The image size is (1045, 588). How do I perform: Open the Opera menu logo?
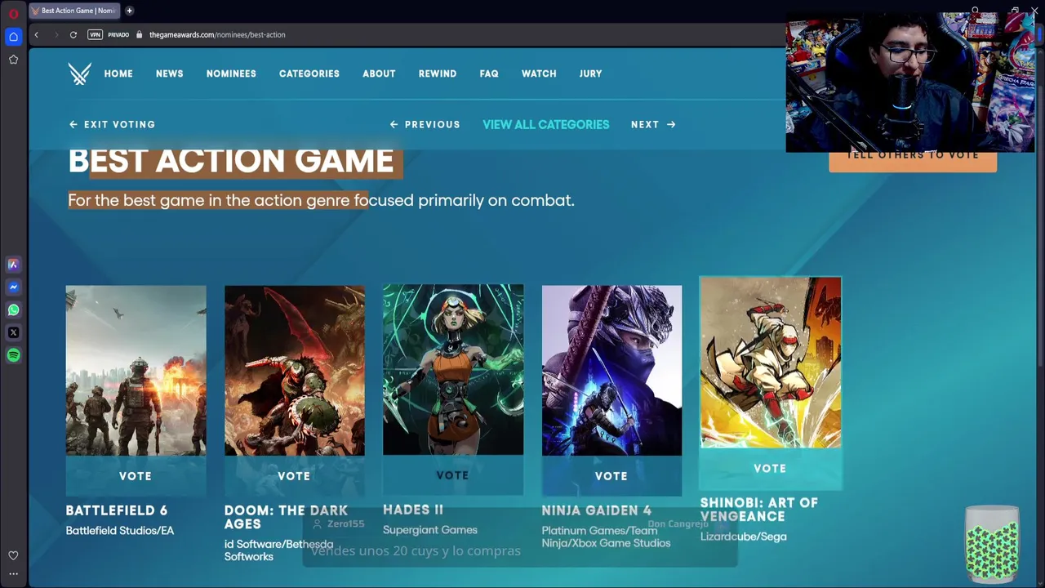point(13,13)
